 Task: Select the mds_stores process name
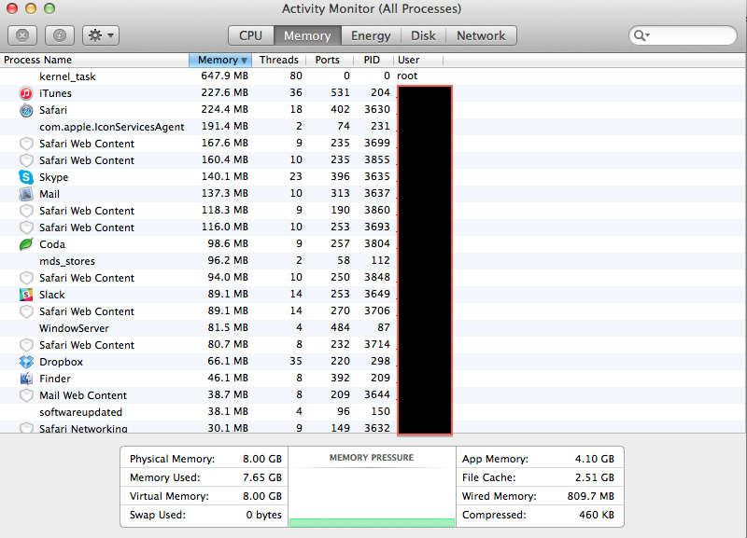tap(67, 261)
